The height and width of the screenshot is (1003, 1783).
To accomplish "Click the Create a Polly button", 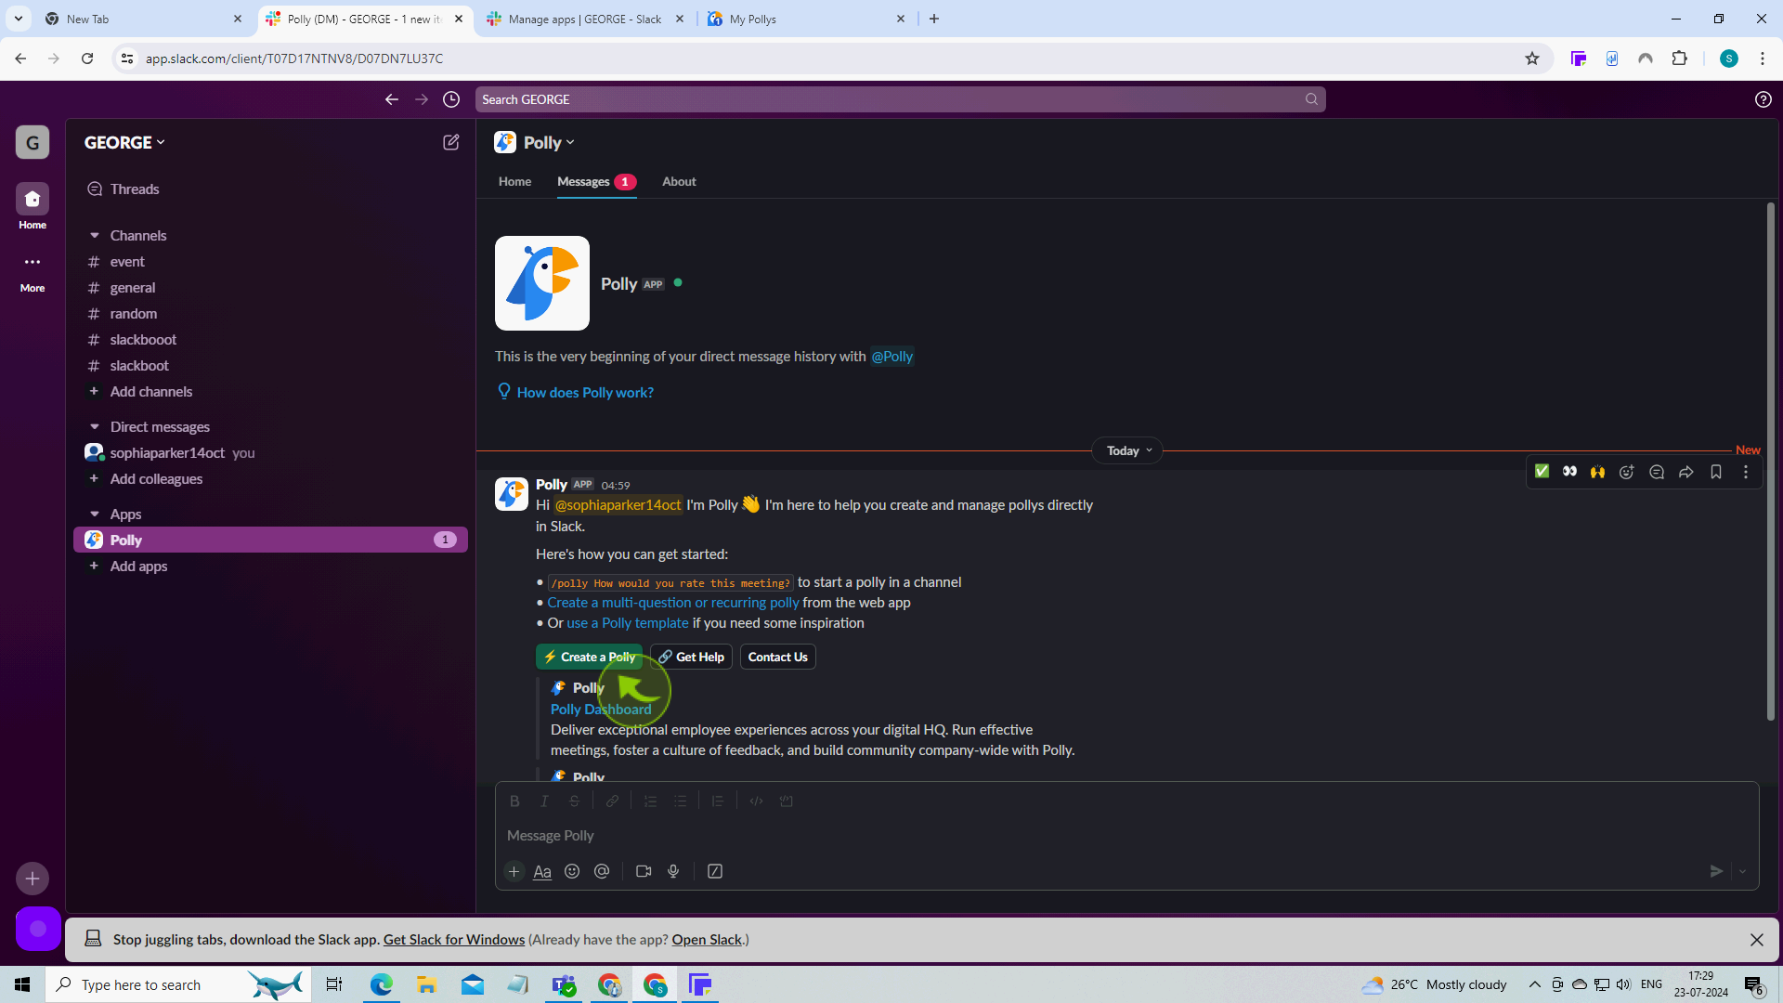I will coord(589,657).
